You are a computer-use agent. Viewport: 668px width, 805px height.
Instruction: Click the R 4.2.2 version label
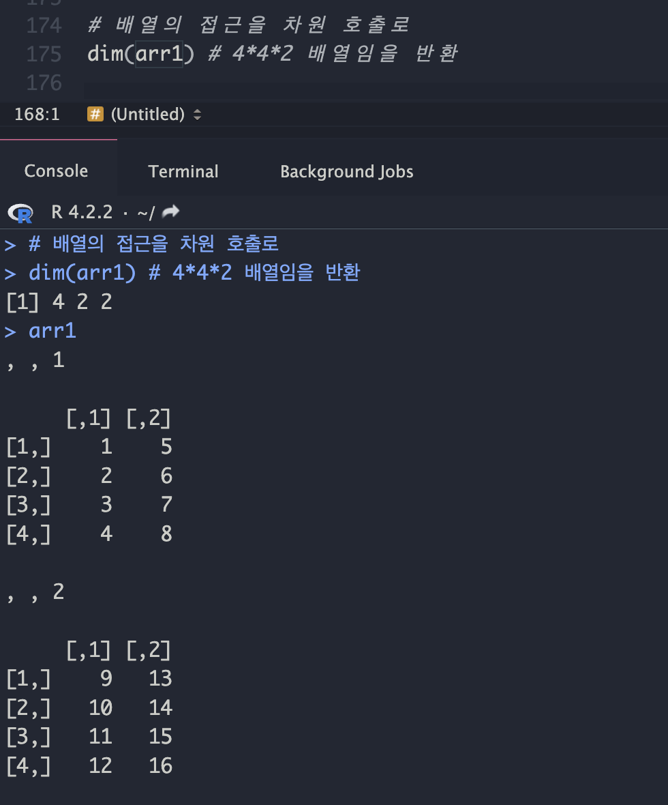point(82,212)
